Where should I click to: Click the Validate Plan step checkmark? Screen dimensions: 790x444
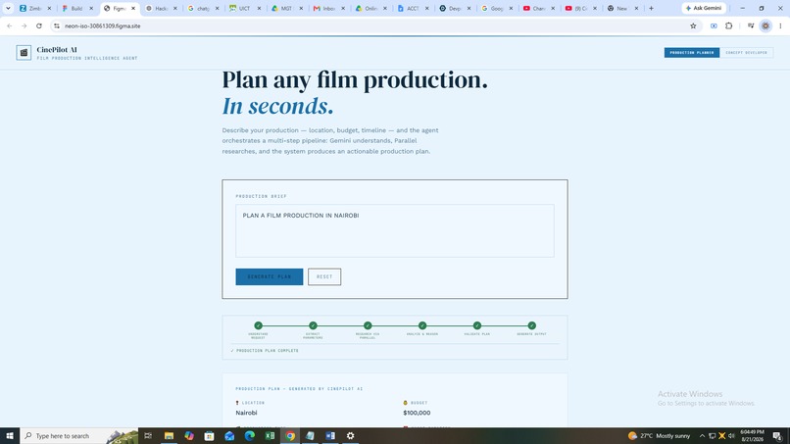click(x=477, y=325)
